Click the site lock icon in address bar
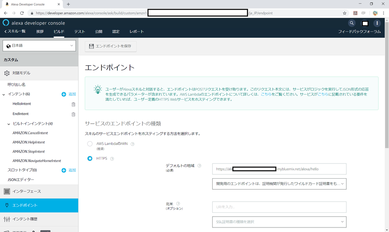The image size is (389, 232). pos(32,13)
